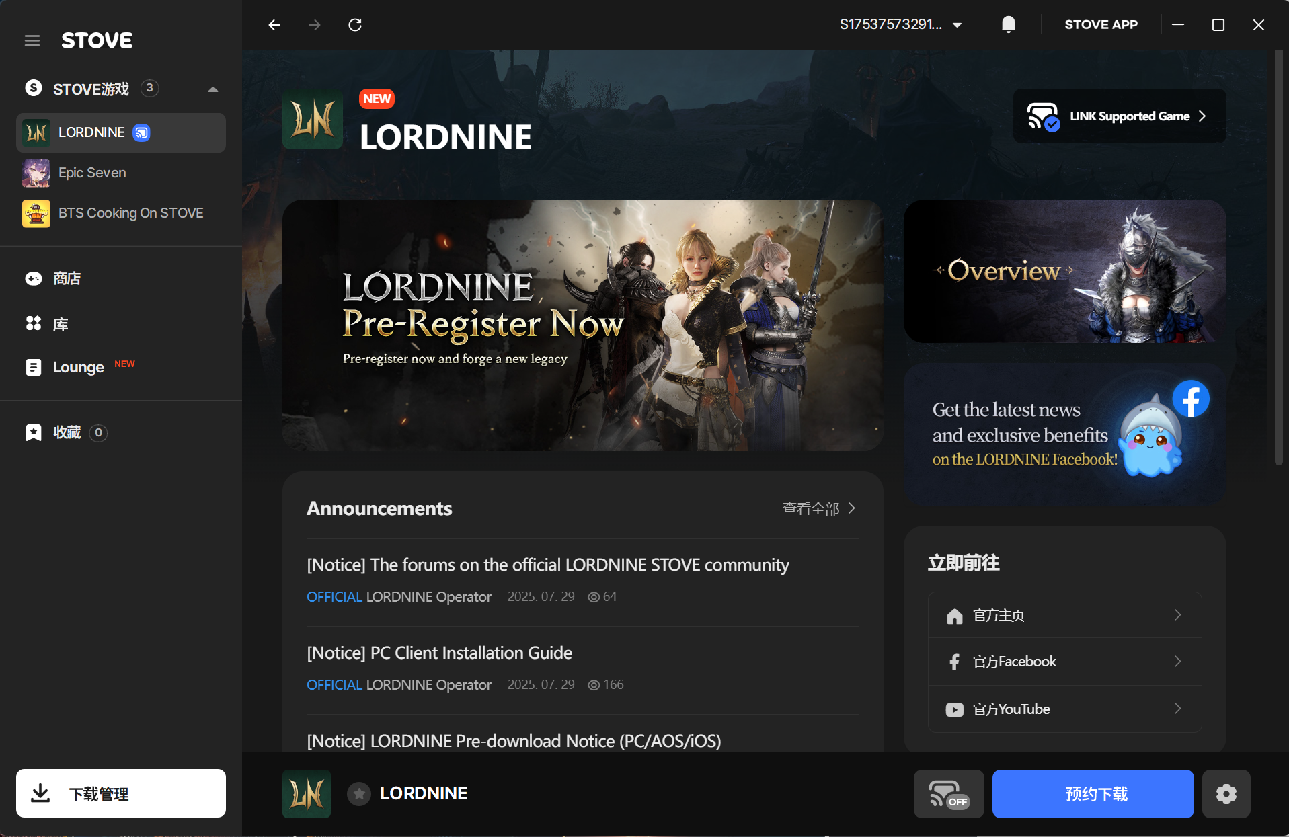1289x837 pixels.
Task: Click the LORDNINE sidebar game icon
Action: click(x=36, y=132)
